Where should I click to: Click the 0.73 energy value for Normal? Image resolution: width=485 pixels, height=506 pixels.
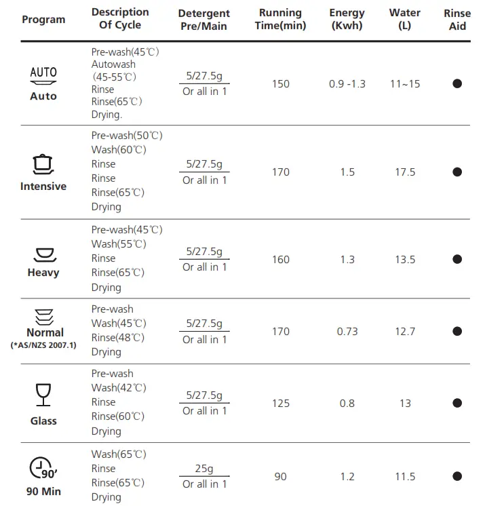pyautogui.click(x=347, y=332)
